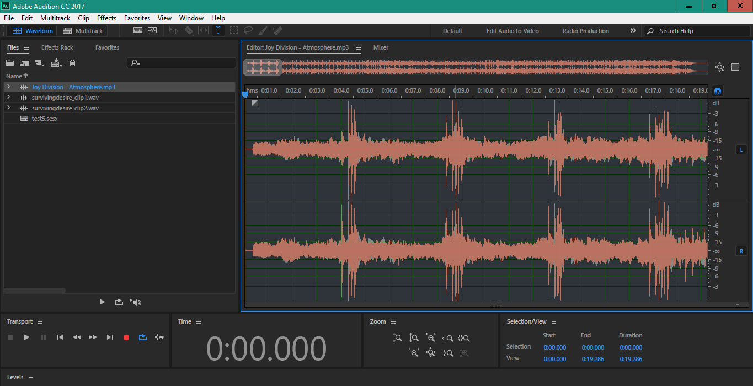This screenshot has width=753, height=386.
Task: Click the Open File folder icon
Action: click(x=10, y=63)
